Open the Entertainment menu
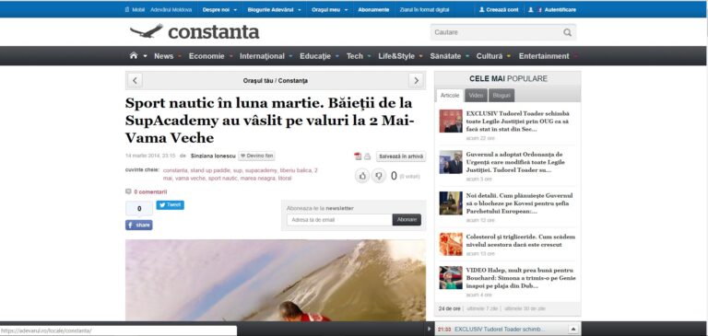Viewport: 708px width, 336px height. tap(544, 56)
